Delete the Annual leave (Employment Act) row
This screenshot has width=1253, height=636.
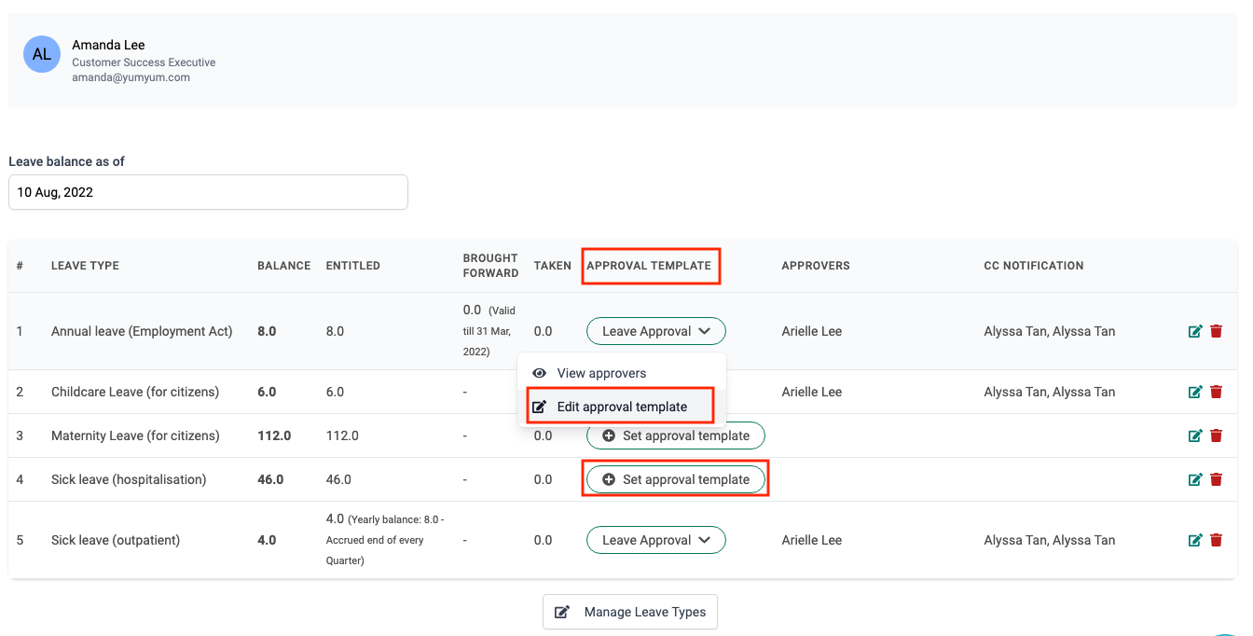tap(1216, 331)
